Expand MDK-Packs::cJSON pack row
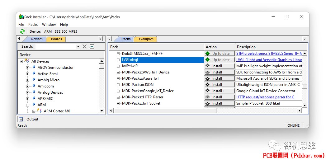326x160 pixels. (118, 85)
